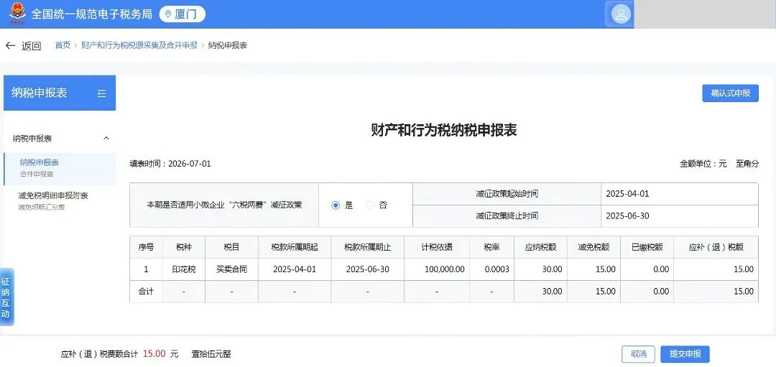
Task: Click the 取消 button
Action: (x=639, y=354)
